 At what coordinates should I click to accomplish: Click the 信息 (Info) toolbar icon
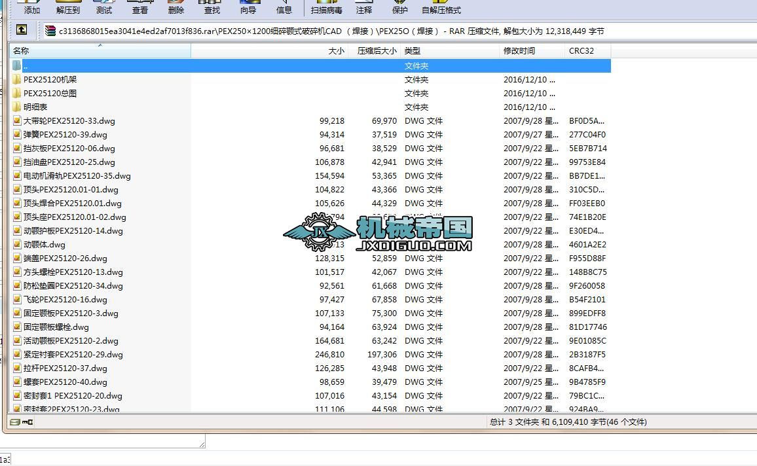[x=284, y=8]
